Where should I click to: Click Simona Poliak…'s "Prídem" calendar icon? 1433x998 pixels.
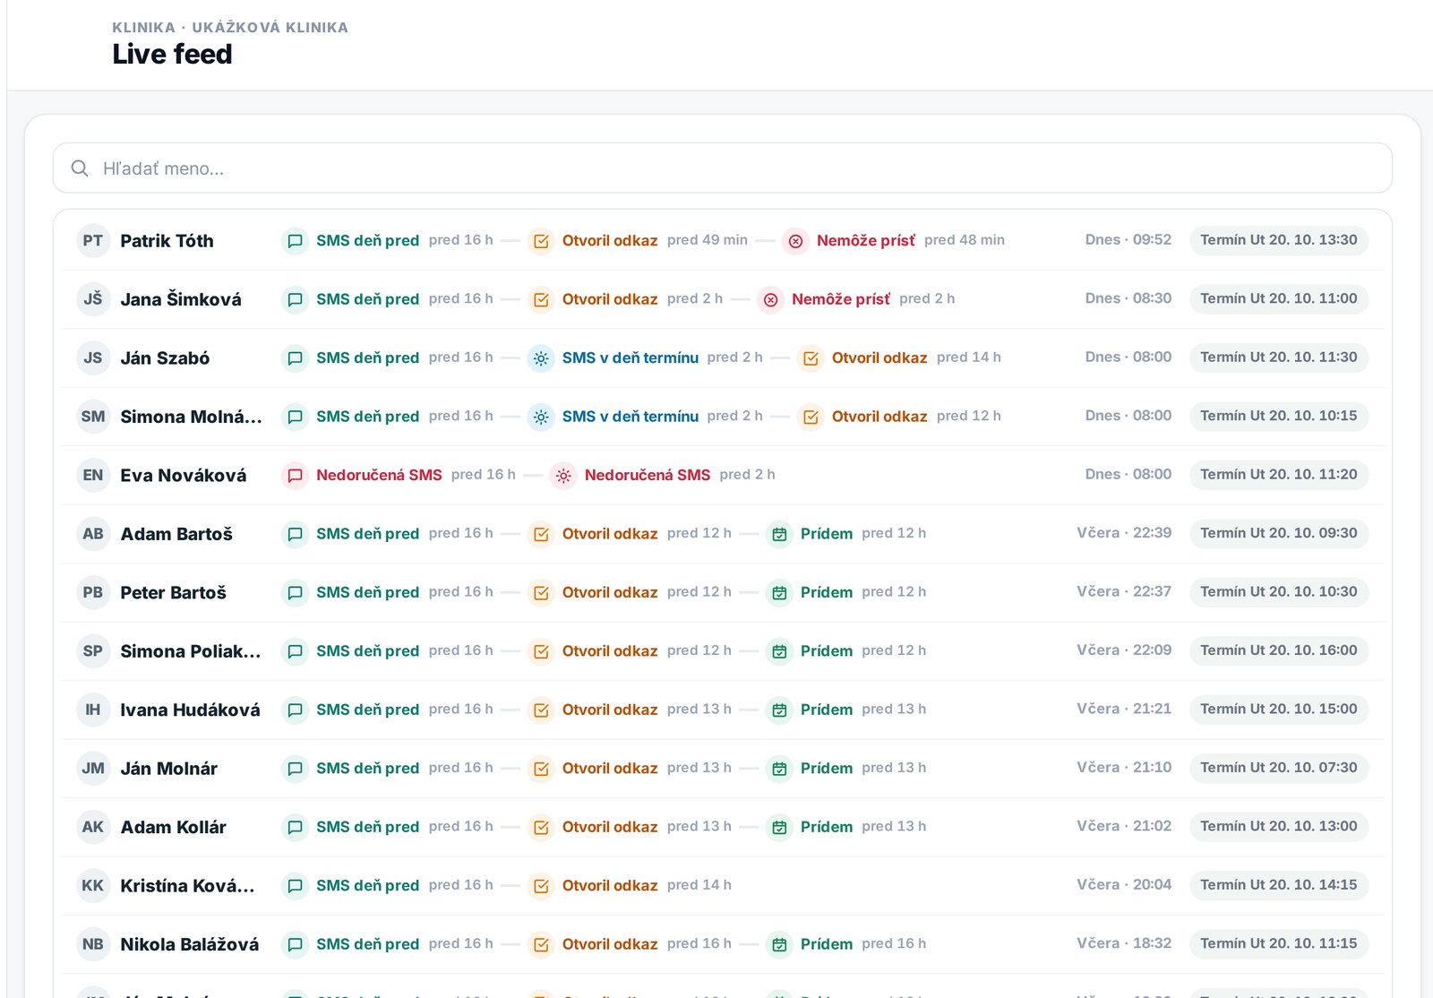click(x=779, y=651)
